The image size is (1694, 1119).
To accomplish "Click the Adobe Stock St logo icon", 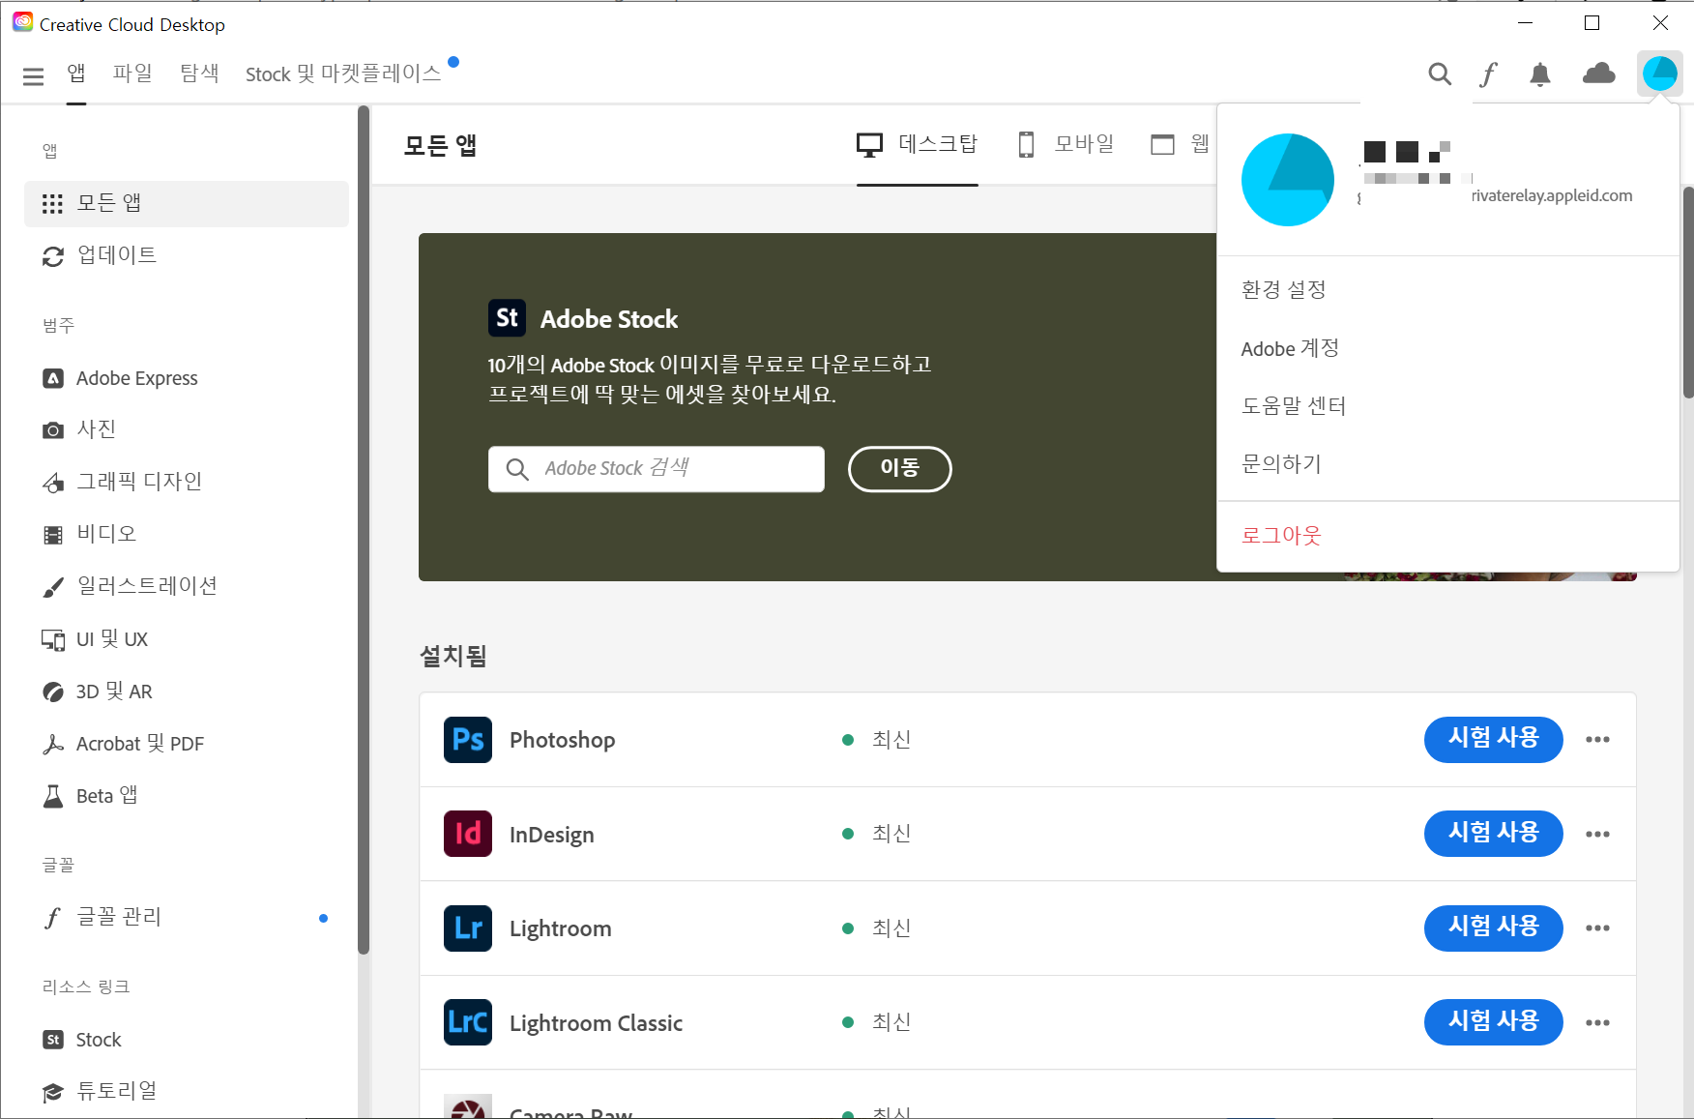I will pos(507,318).
